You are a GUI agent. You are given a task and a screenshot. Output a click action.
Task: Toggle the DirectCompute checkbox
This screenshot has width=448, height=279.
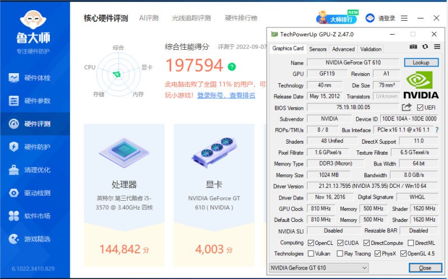(367, 243)
